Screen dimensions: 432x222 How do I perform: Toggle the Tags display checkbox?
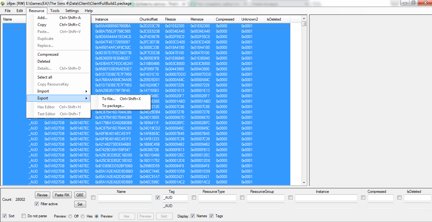pos(212,216)
